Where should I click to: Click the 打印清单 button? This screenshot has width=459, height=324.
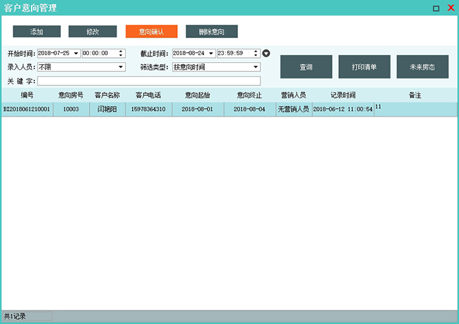coord(364,66)
